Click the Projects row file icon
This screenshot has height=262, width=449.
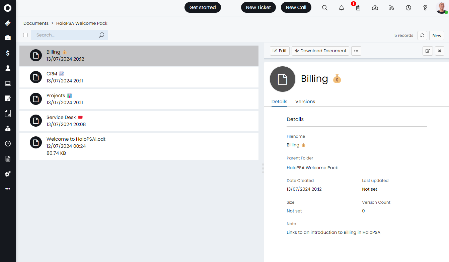coord(36,99)
